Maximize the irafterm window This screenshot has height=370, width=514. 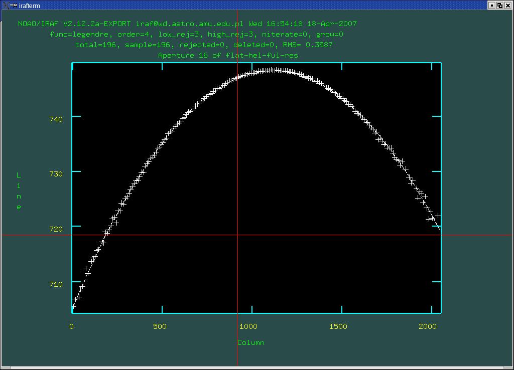500,5
